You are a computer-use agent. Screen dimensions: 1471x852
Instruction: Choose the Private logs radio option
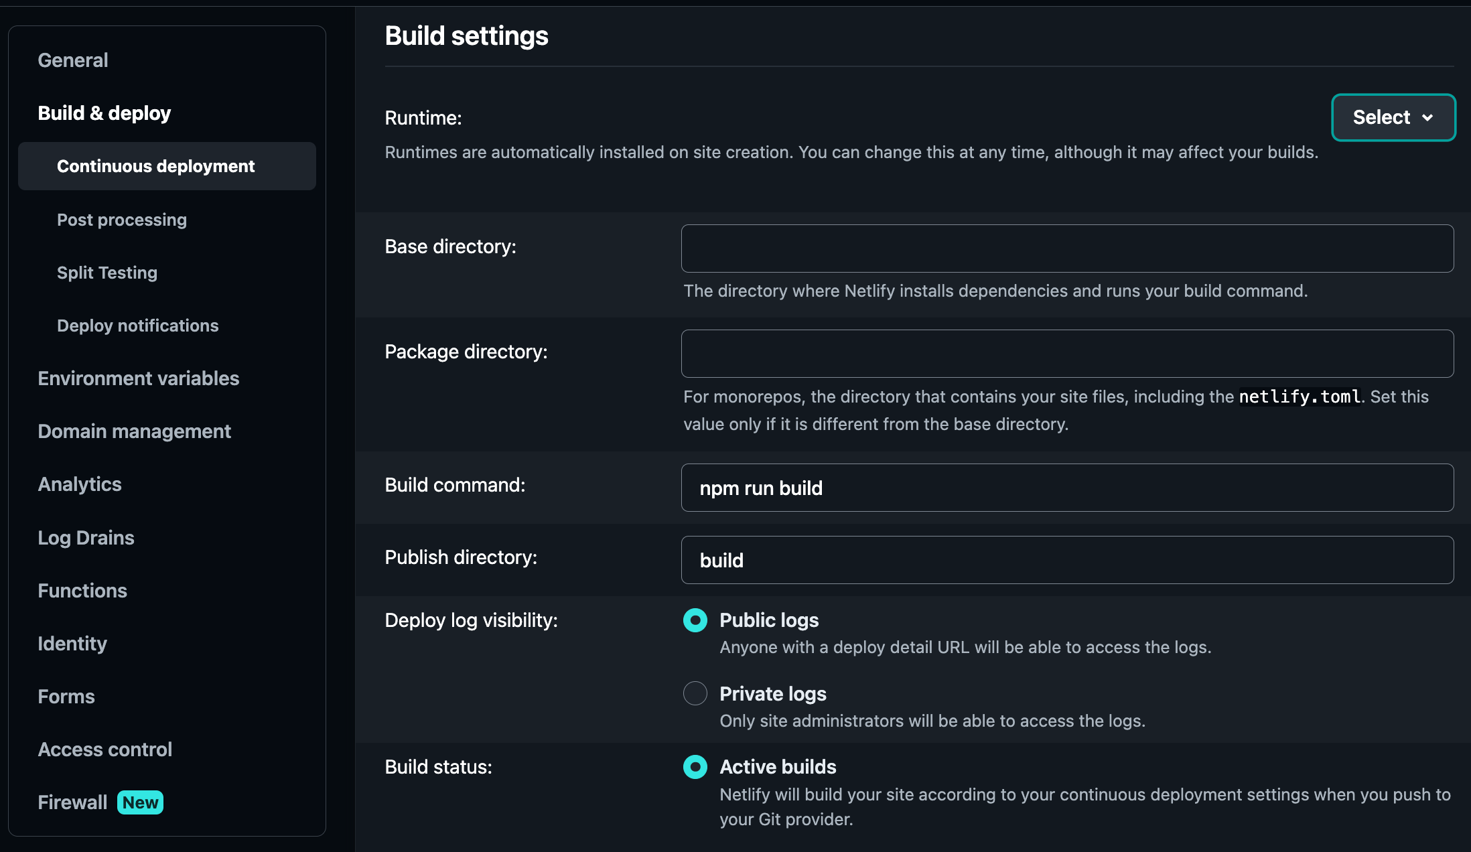click(695, 693)
